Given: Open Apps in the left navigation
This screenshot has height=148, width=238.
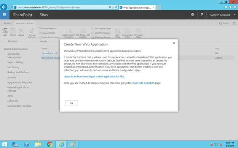Looking at the screenshot, I should (10, 96).
